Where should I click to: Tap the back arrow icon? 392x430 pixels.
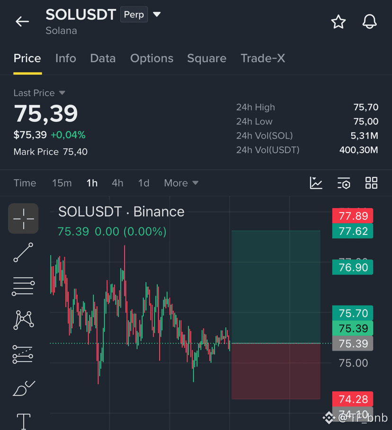coord(22,21)
